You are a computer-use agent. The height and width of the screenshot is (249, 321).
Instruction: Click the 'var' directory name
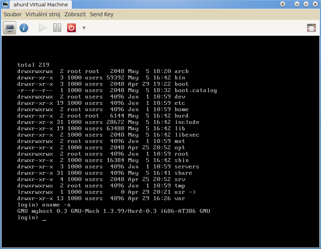[180, 198]
